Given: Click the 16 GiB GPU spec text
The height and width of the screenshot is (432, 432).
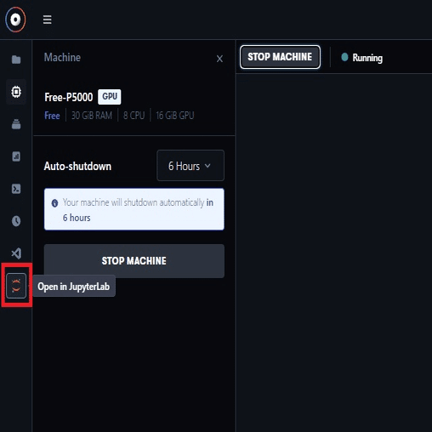Looking at the screenshot, I should click(x=175, y=116).
